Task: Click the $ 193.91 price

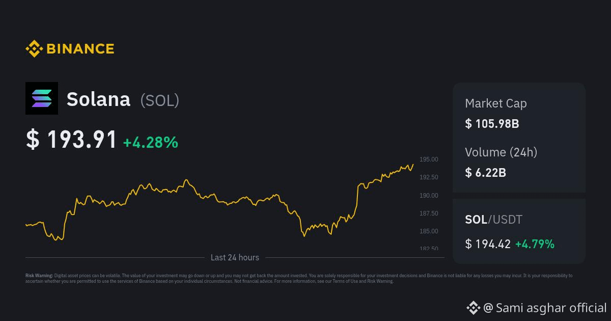Action: click(x=71, y=140)
